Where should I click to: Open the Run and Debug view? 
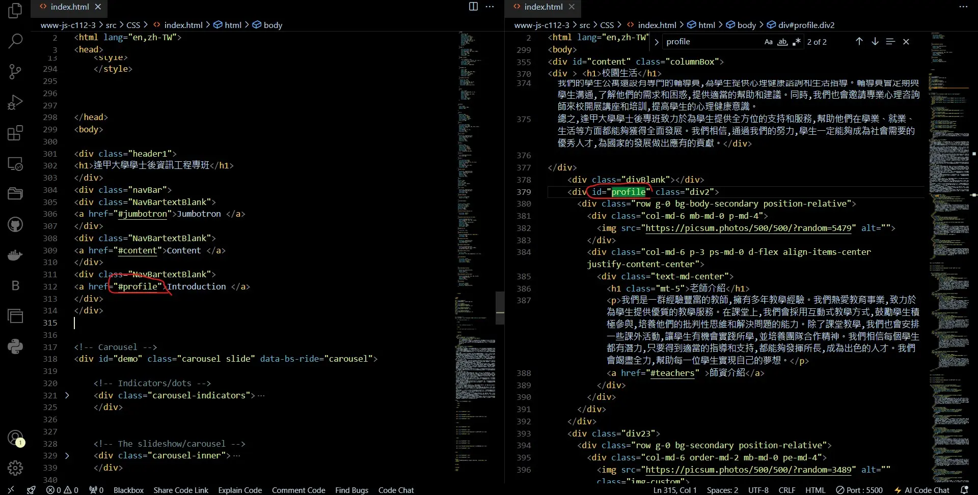pos(15,102)
